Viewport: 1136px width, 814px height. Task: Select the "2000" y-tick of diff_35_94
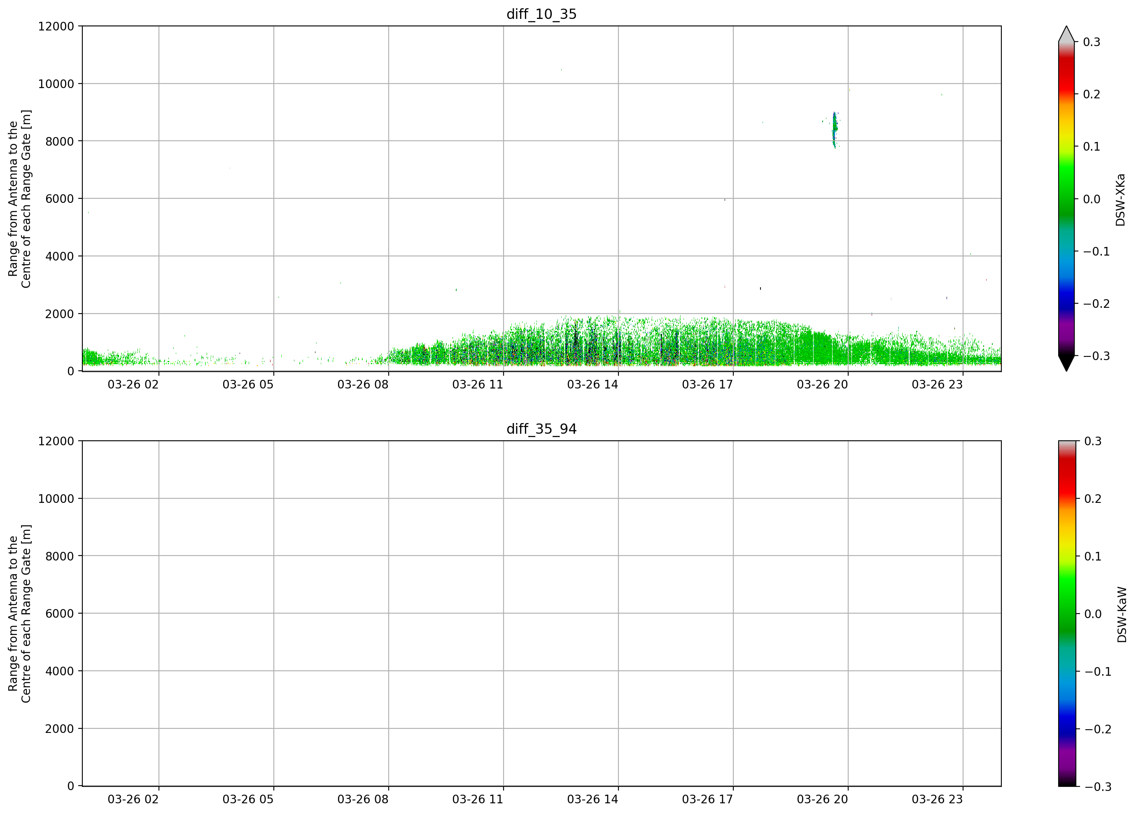coord(60,729)
